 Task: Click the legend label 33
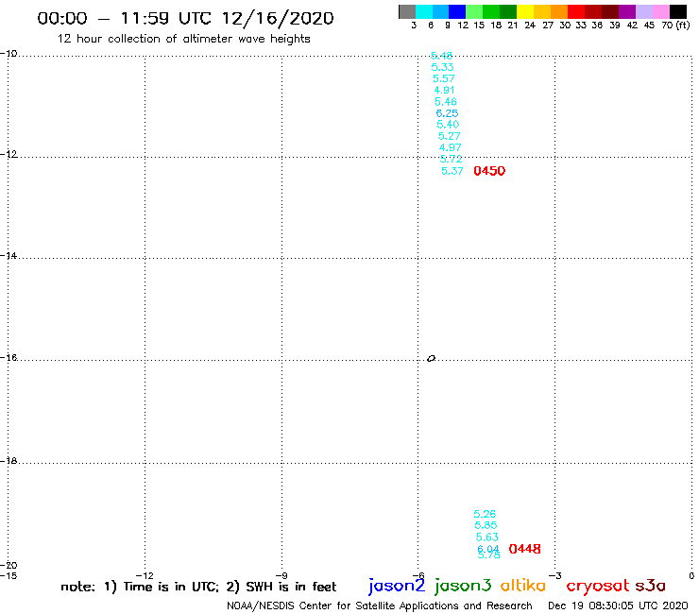click(x=581, y=26)
